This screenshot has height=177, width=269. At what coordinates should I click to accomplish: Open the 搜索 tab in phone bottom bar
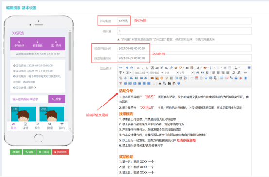point(50,126)
